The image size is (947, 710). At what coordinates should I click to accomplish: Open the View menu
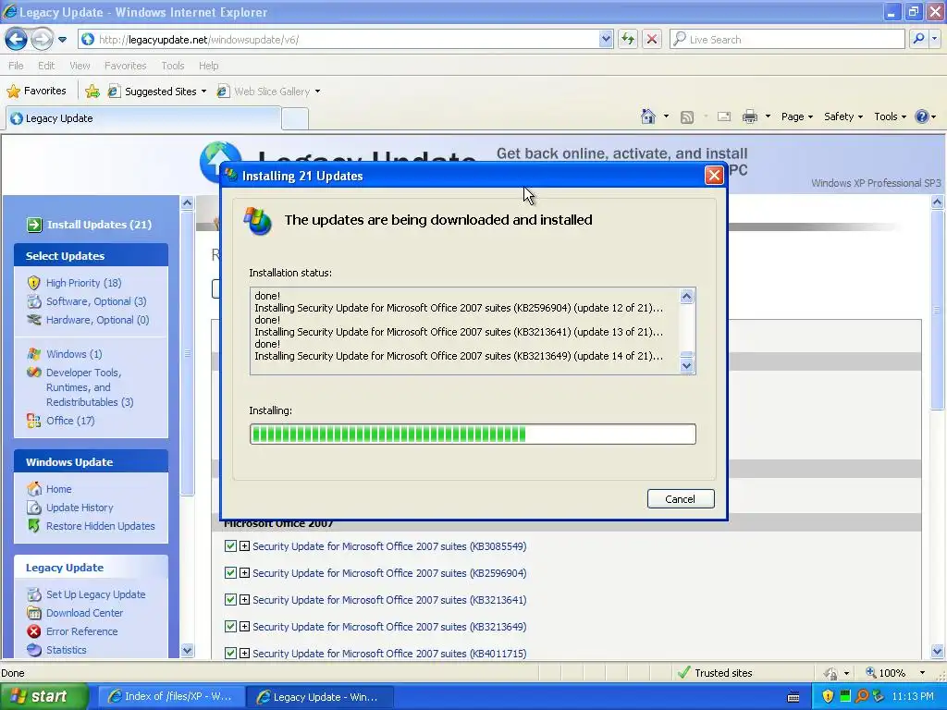click(x=80, y=66)
